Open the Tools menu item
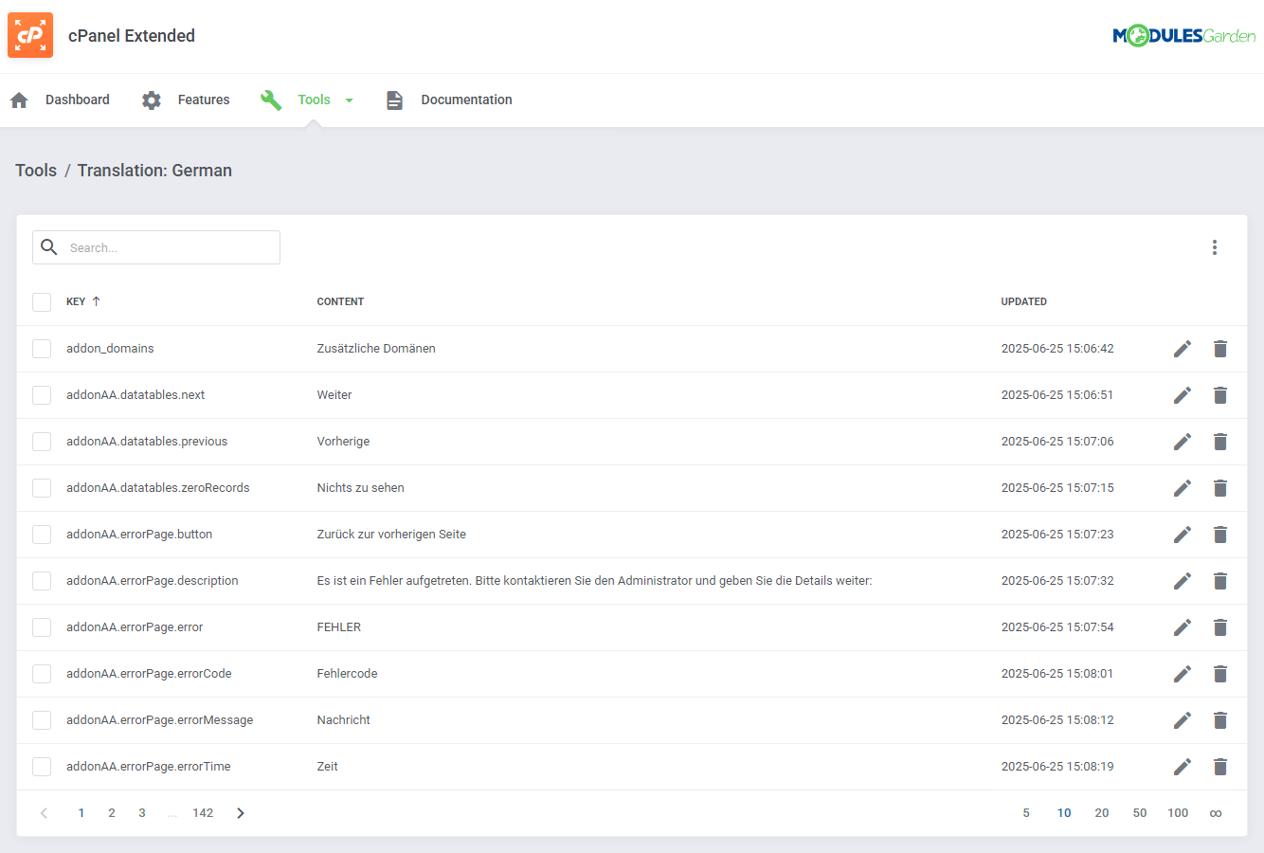Screen dimensions: 1264x853 315,100
